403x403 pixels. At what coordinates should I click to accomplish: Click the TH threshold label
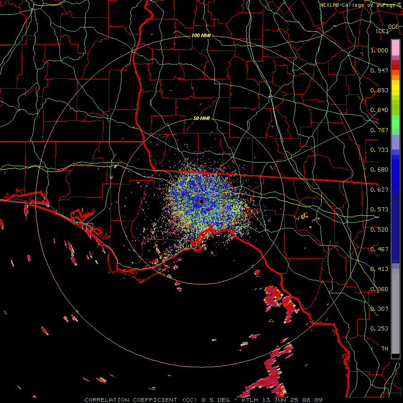click(x=385, y=349)
